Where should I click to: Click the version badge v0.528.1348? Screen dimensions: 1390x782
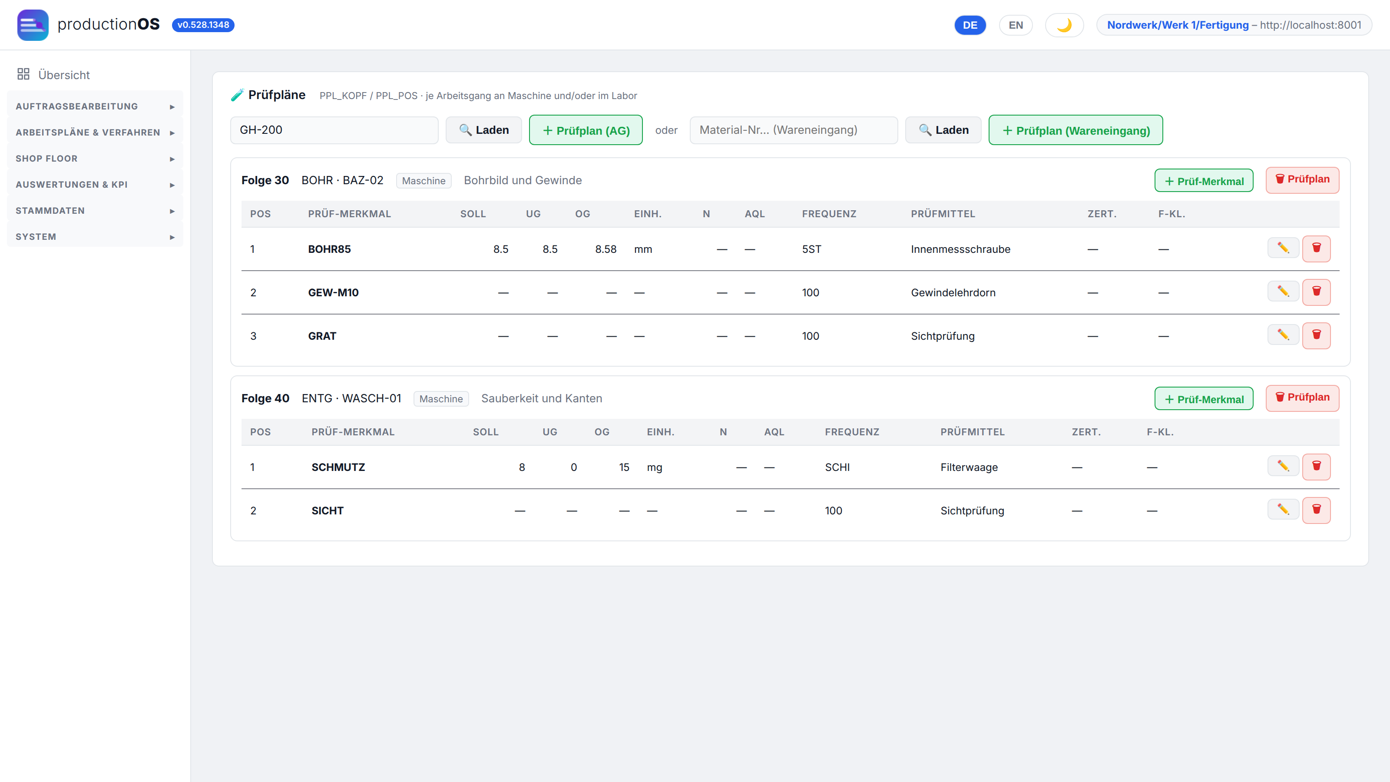click(203, 25)
